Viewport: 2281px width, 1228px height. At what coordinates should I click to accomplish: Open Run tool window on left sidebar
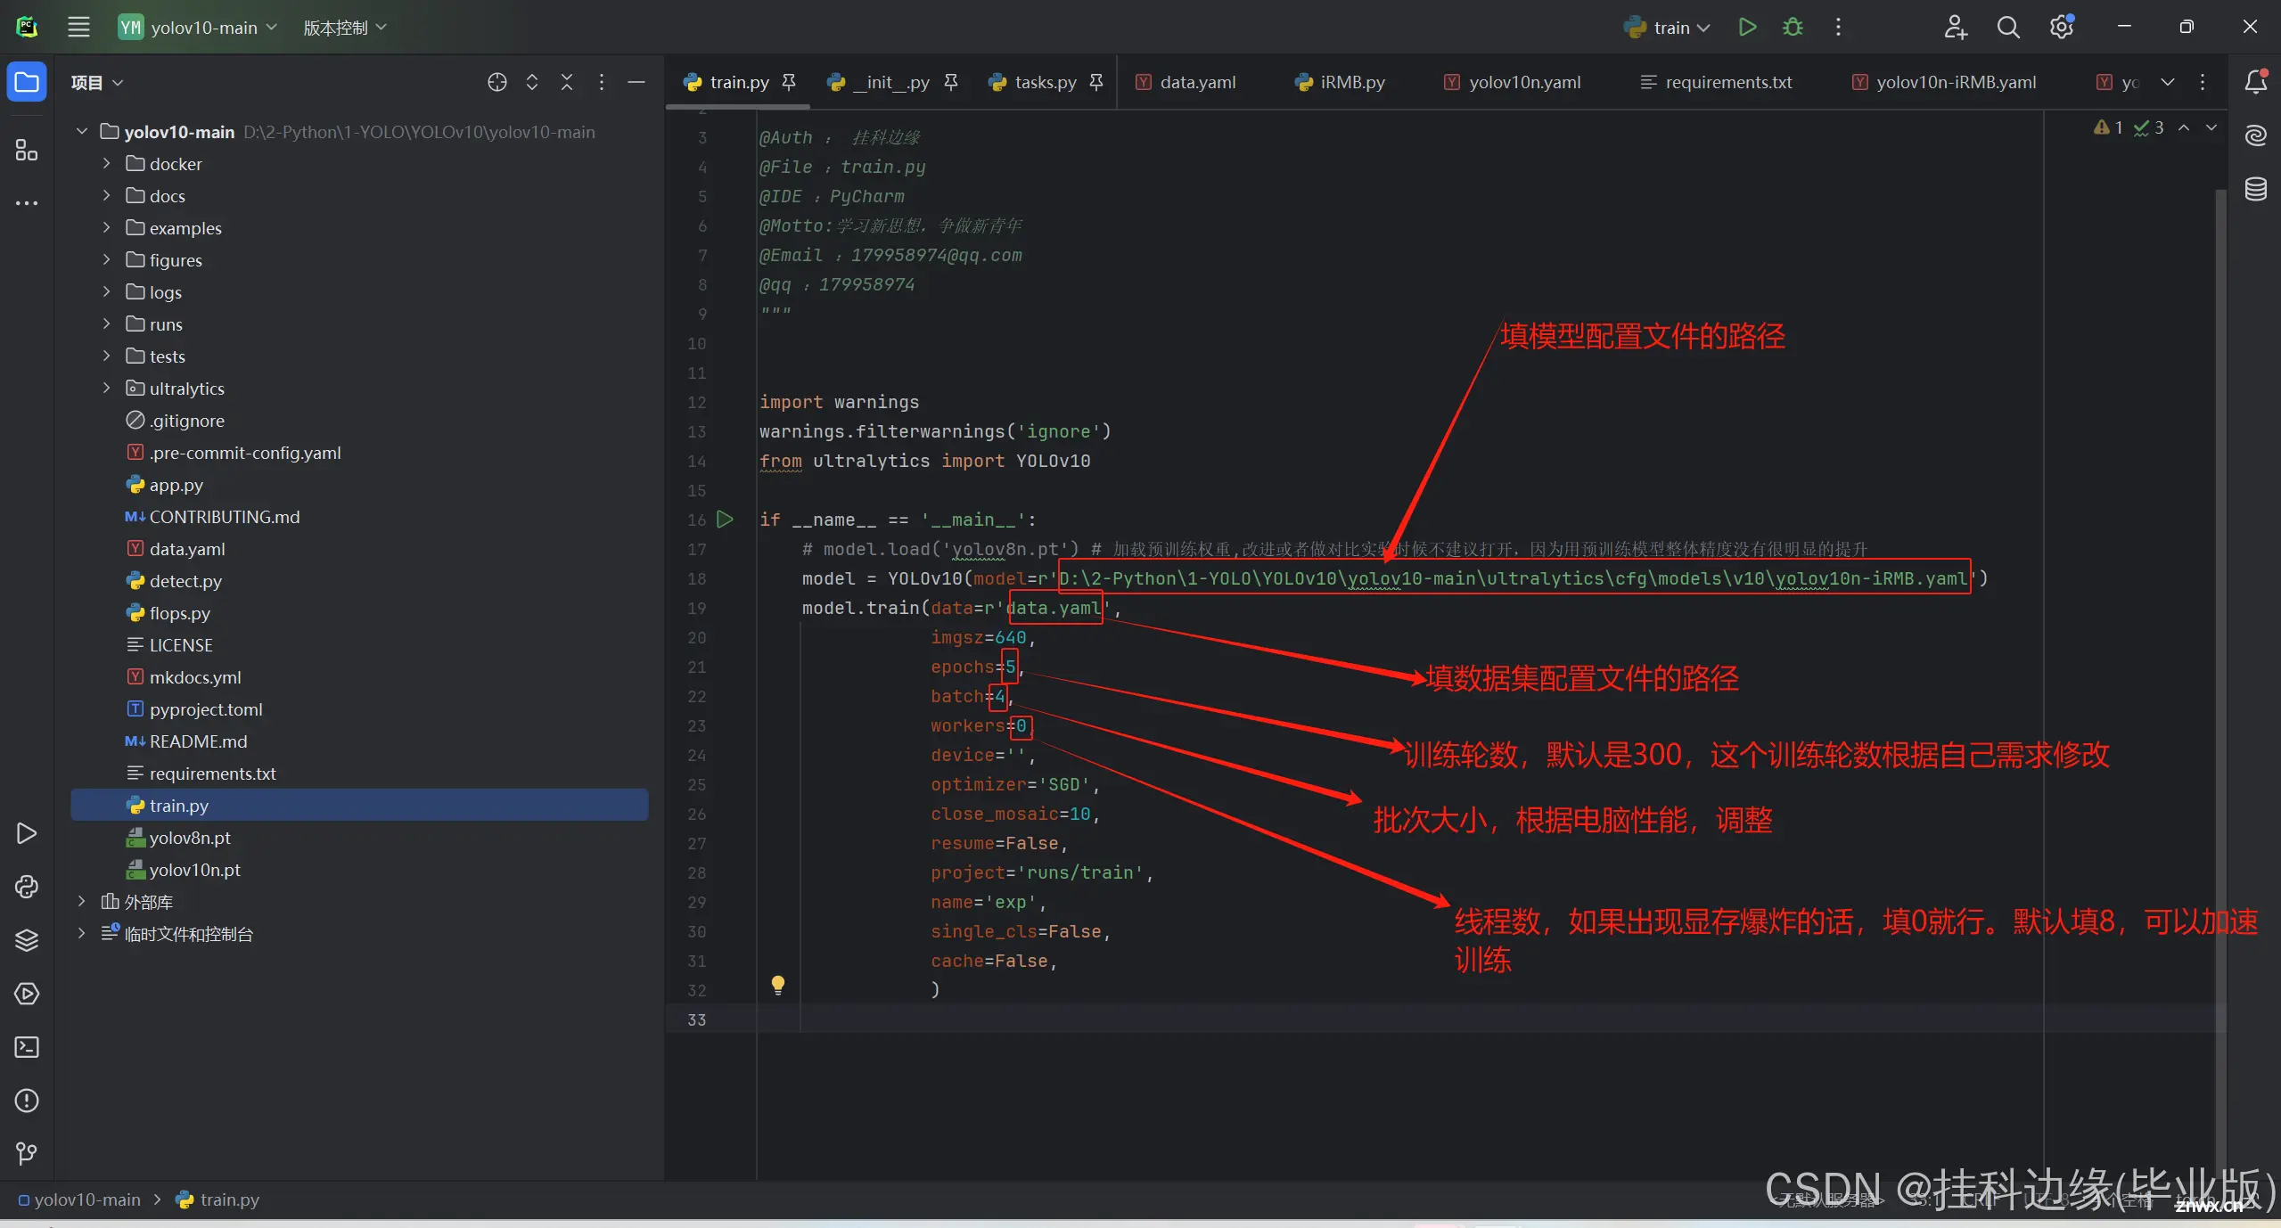(27, 833)
